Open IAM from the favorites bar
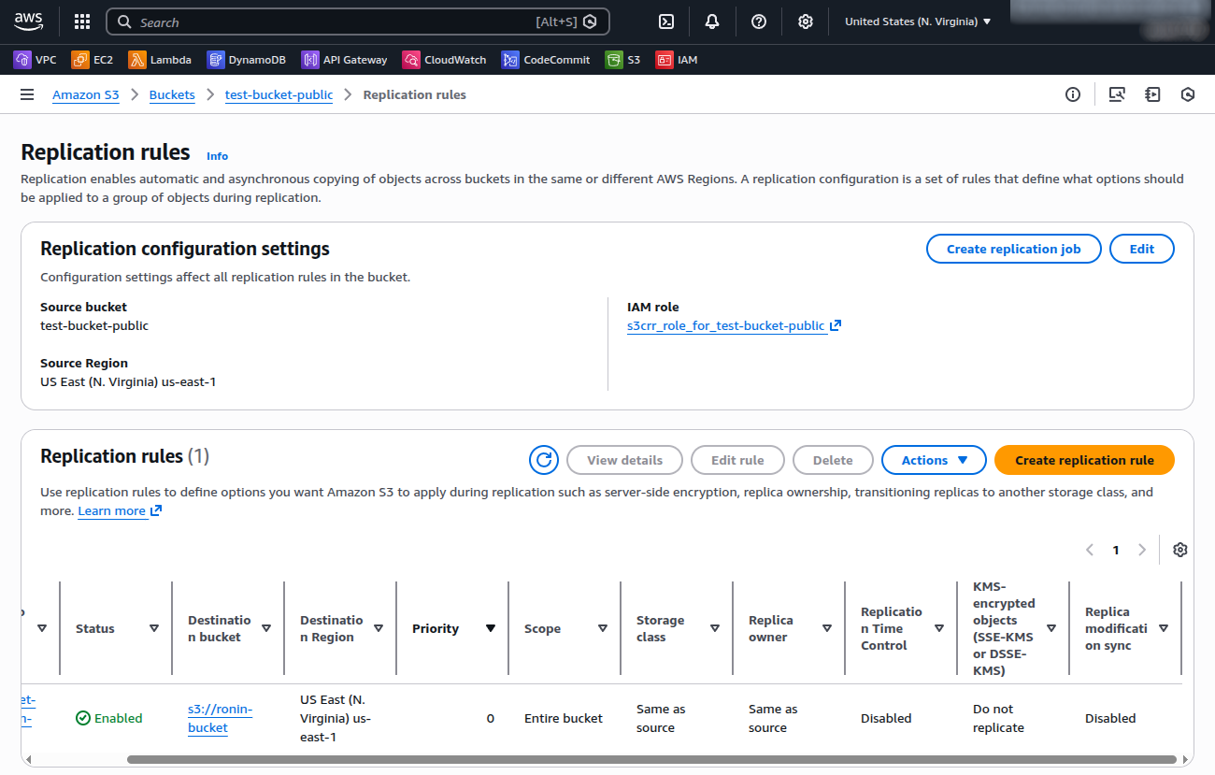This screenshot has height=775, width=1215. (677, 60)
